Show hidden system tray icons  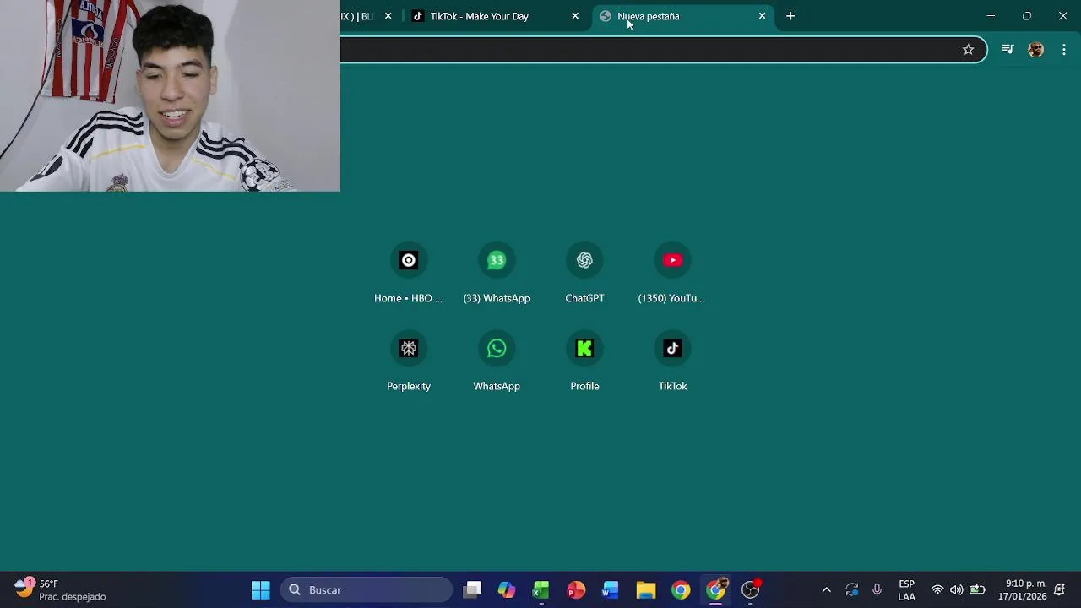click(x=826, y=590)
